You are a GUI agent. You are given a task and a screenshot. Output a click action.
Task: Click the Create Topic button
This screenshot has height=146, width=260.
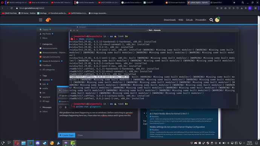66,135
